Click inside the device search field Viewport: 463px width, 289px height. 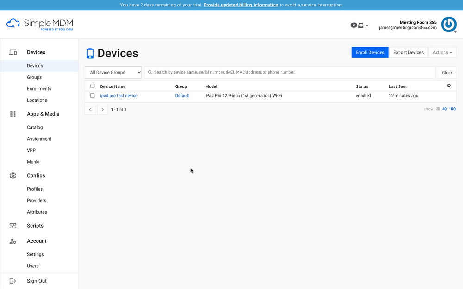(x=278, y=72)
